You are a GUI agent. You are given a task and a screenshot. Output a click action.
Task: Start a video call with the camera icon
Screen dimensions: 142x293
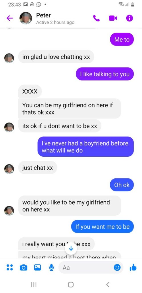[113, 18]
